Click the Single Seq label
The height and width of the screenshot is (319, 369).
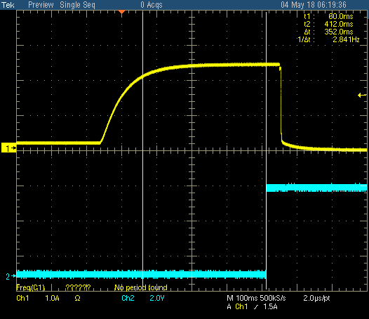tap(77, 5)
